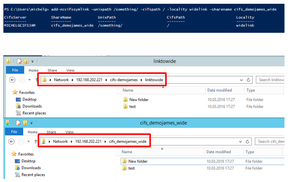Expand arrow after cifs-demojames breadcrumb

pyautogui.click(x=141, y=80)
